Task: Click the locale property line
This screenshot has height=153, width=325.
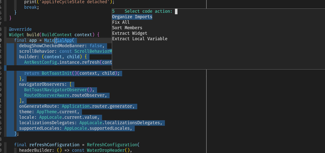Action: pos(59,117)
